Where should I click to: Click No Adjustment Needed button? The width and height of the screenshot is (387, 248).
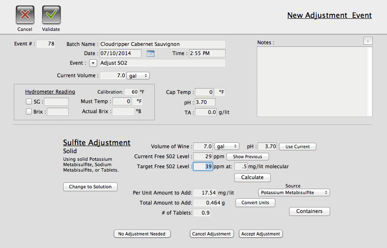coord(142,234)
